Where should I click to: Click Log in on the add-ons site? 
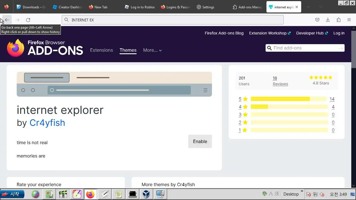(x=339, y=33)
